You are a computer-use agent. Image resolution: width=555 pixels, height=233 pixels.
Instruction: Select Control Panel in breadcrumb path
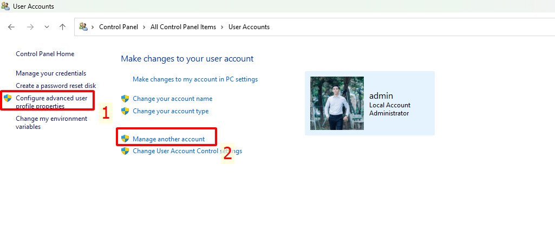tap(118, 27)
